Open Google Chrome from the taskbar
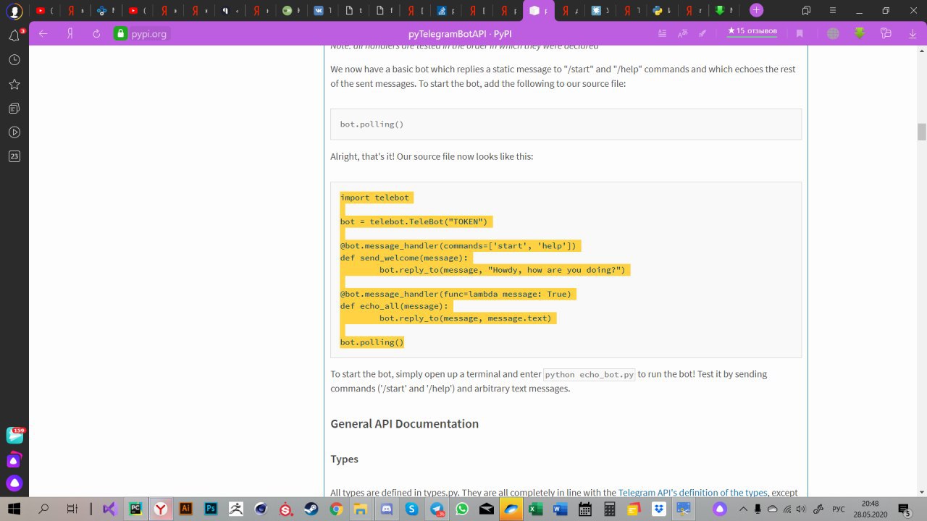Image resolution: width=927 pixels, height=521 pixels. [x=336, y=509]
